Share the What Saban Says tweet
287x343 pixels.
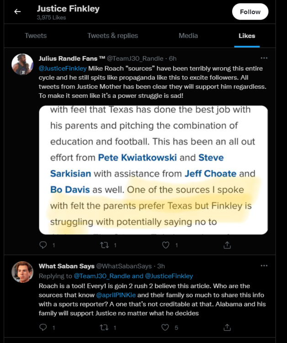(227, 327)
